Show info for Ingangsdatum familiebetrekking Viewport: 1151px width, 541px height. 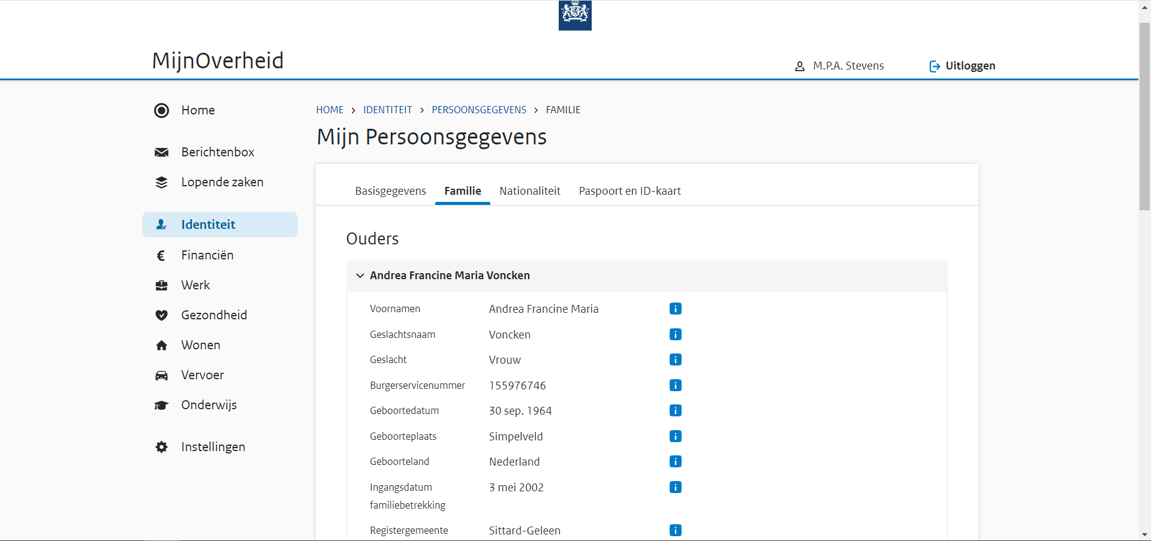675,487
